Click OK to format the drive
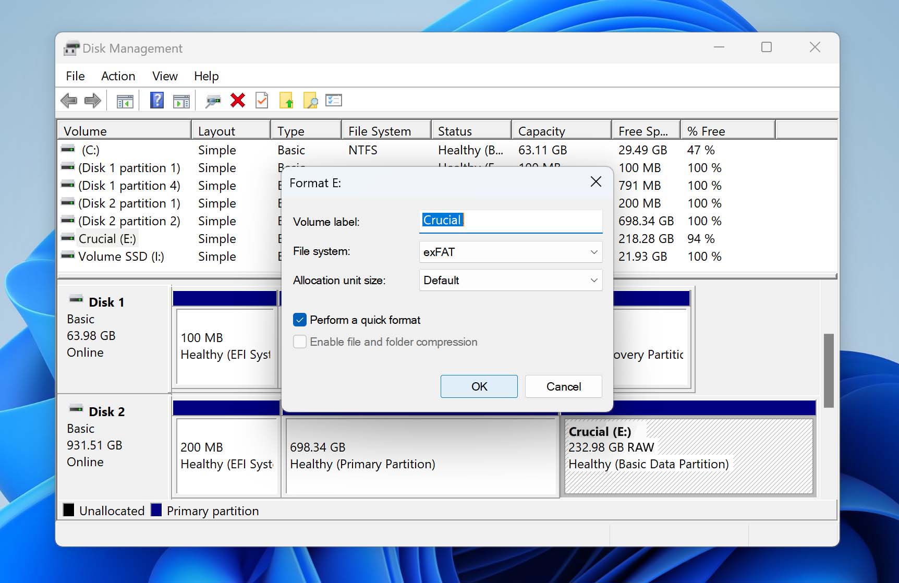The image size is (899, 583). 479,386
